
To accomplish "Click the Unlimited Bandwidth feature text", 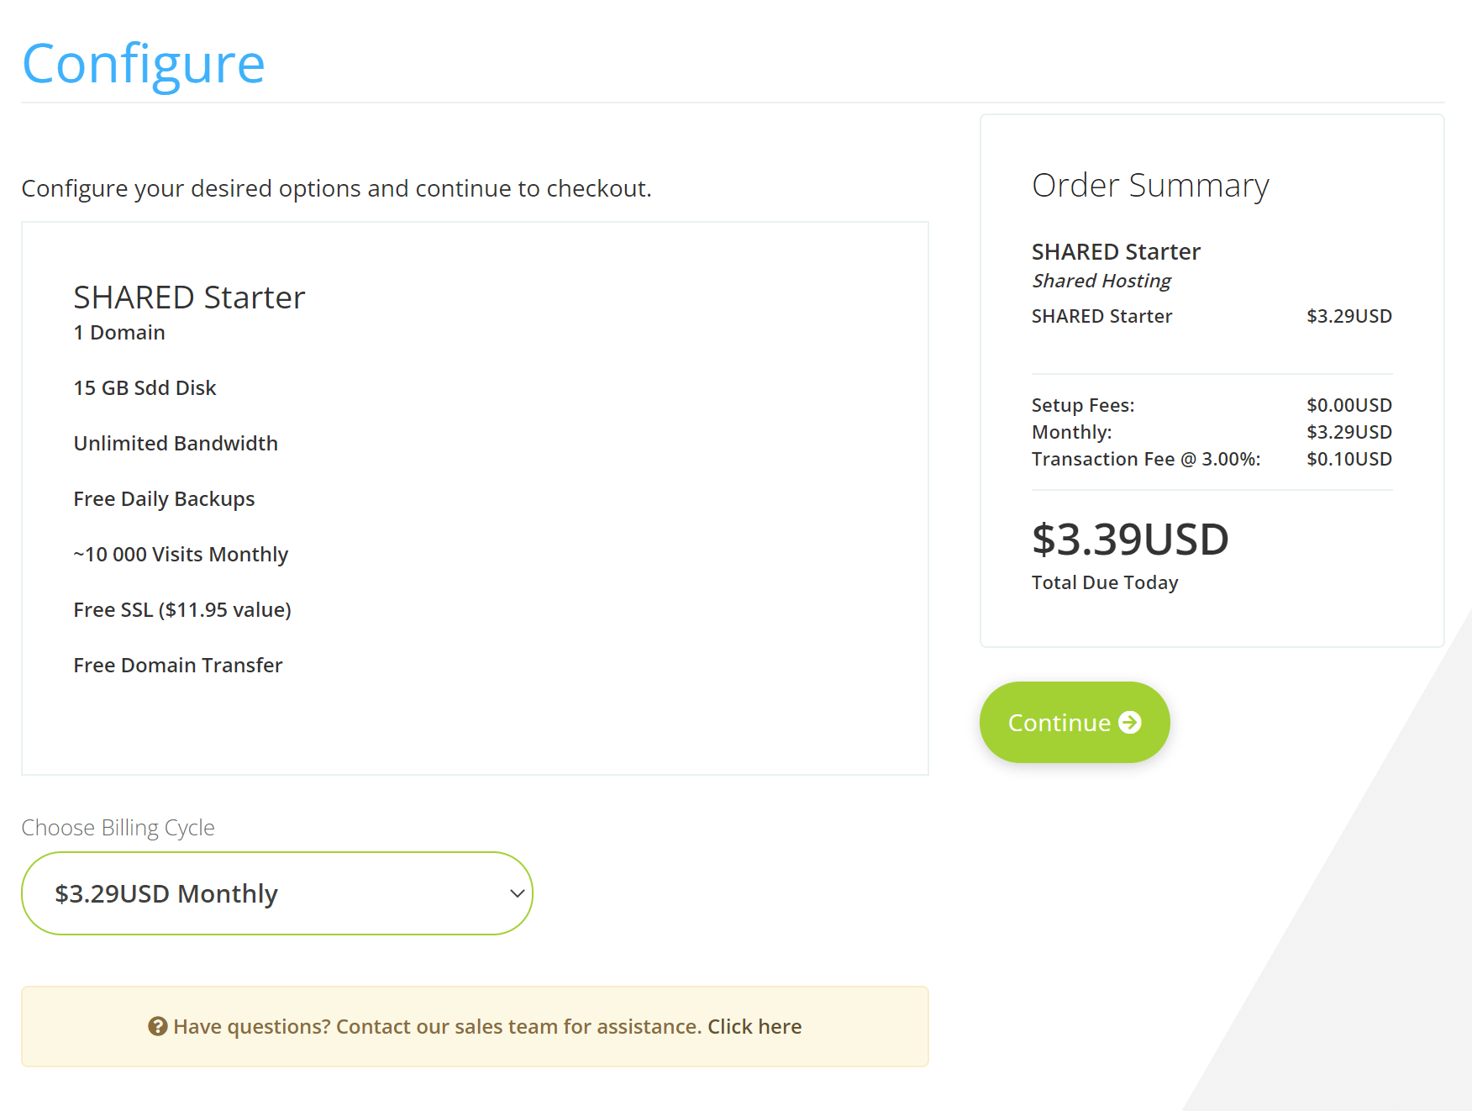I will tap(175, 443).
